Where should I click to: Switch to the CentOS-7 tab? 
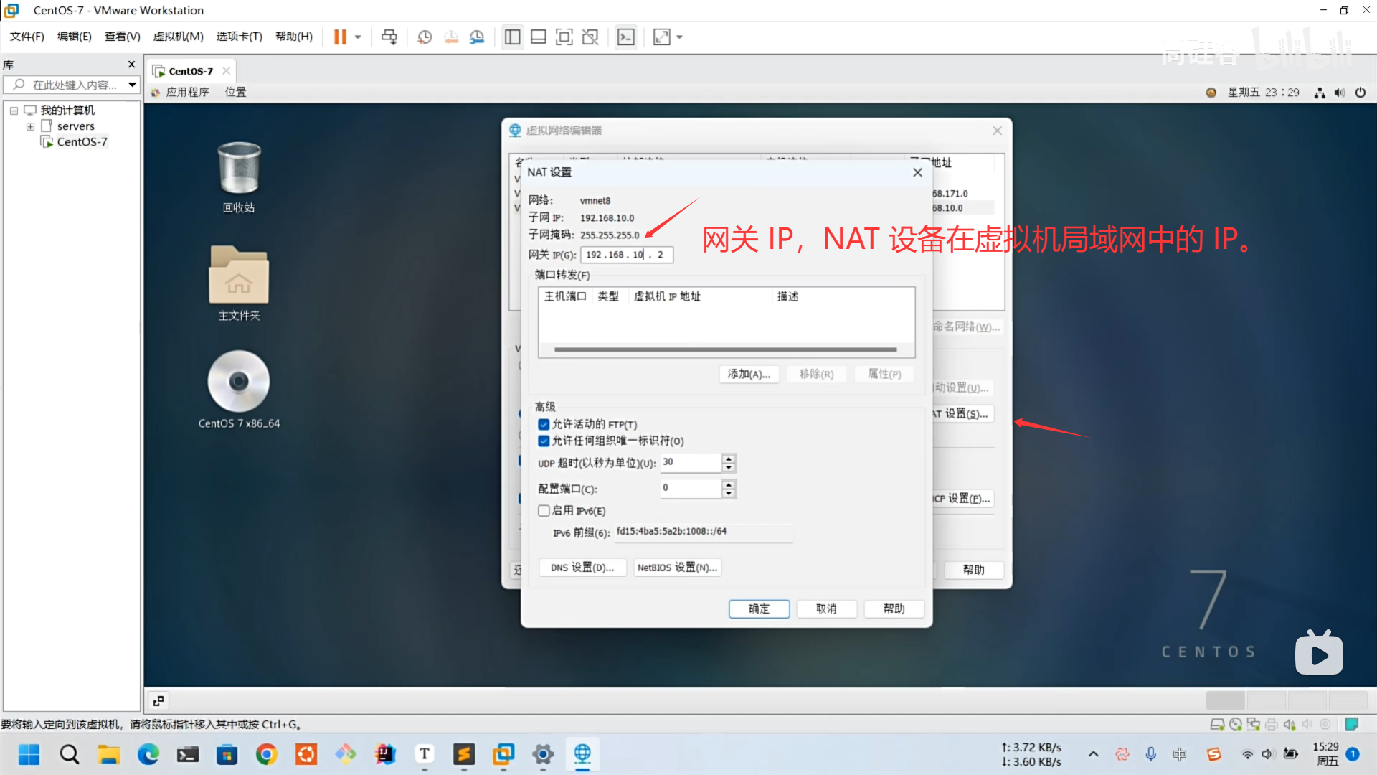[x=190, y=71]
